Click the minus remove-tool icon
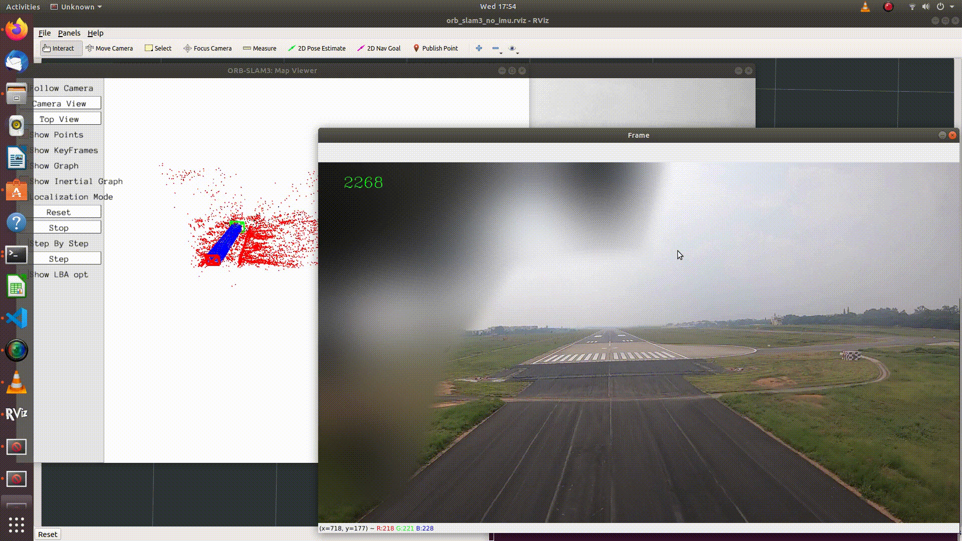This screenshot has height=541, width=962. pos(496,49)
